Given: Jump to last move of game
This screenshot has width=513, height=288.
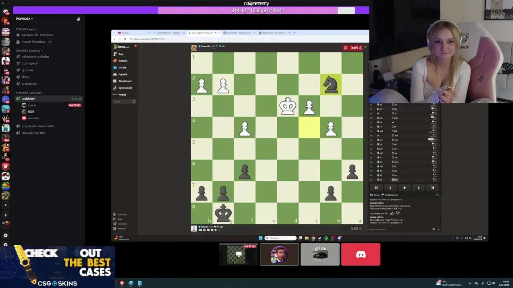Looking at the screenshot, I should click(x=432, y=188).
